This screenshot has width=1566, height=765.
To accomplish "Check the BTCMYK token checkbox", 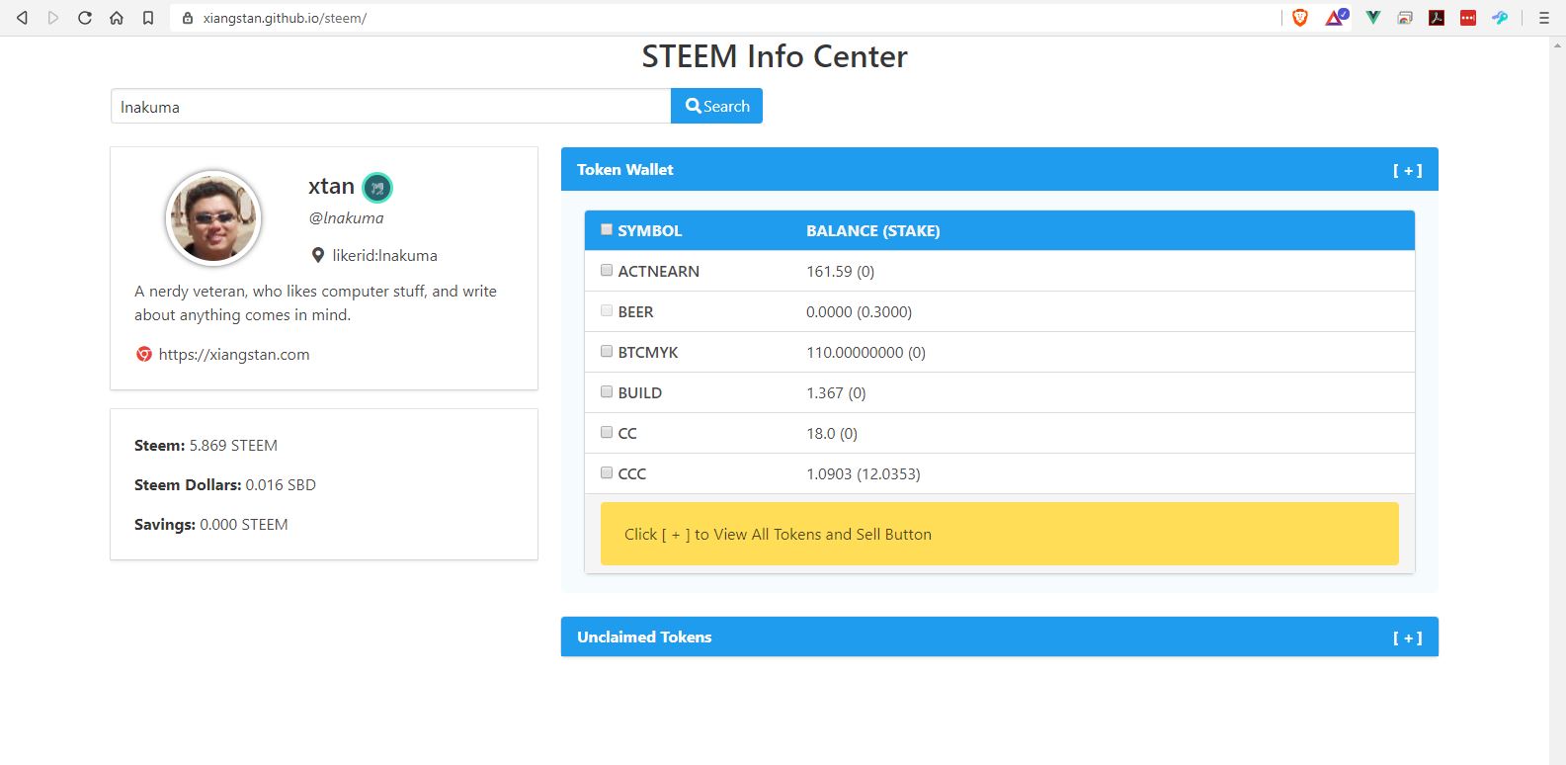I will point(607,351).
